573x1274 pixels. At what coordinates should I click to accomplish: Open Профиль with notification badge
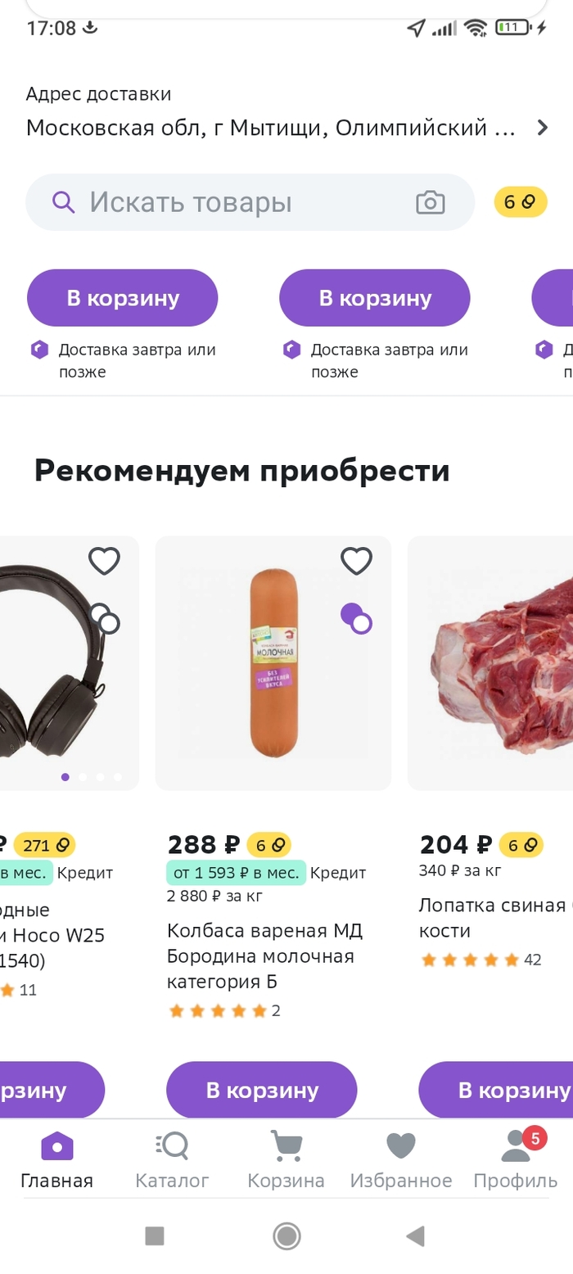516,1160
